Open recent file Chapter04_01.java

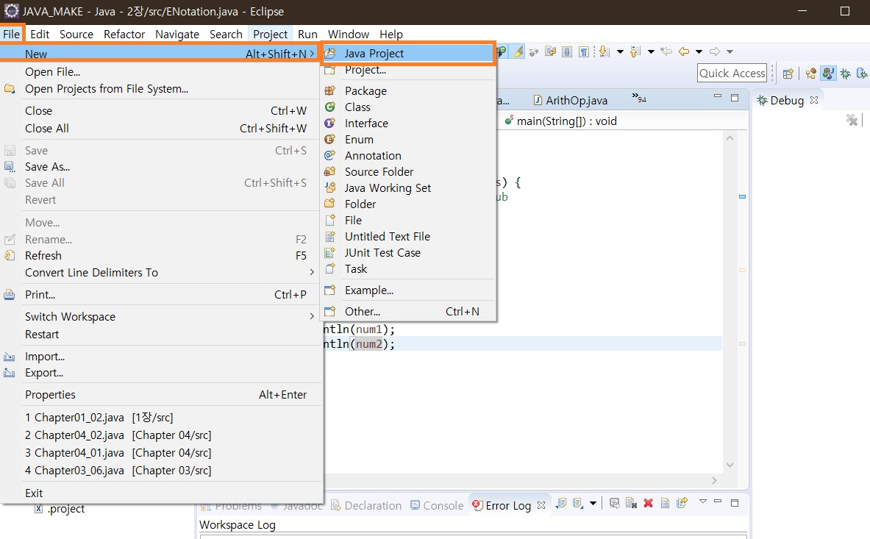(161, 453)
